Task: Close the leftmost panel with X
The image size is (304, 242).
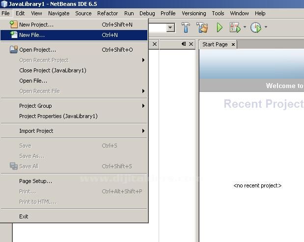Action: tap(155, 44)
